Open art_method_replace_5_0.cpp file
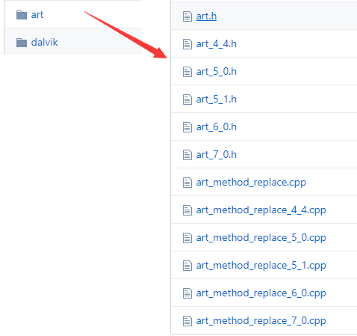 (x=261, y=238)
